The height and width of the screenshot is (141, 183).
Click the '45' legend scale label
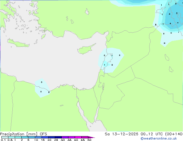pyautogui.click(x=83, y=140)
